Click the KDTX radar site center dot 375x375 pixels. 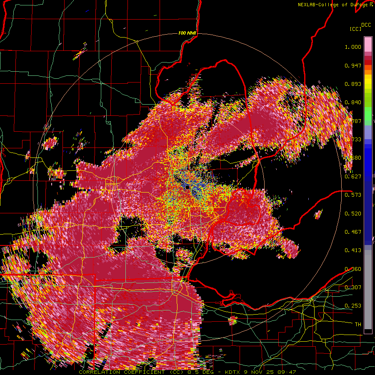[187, 187]
